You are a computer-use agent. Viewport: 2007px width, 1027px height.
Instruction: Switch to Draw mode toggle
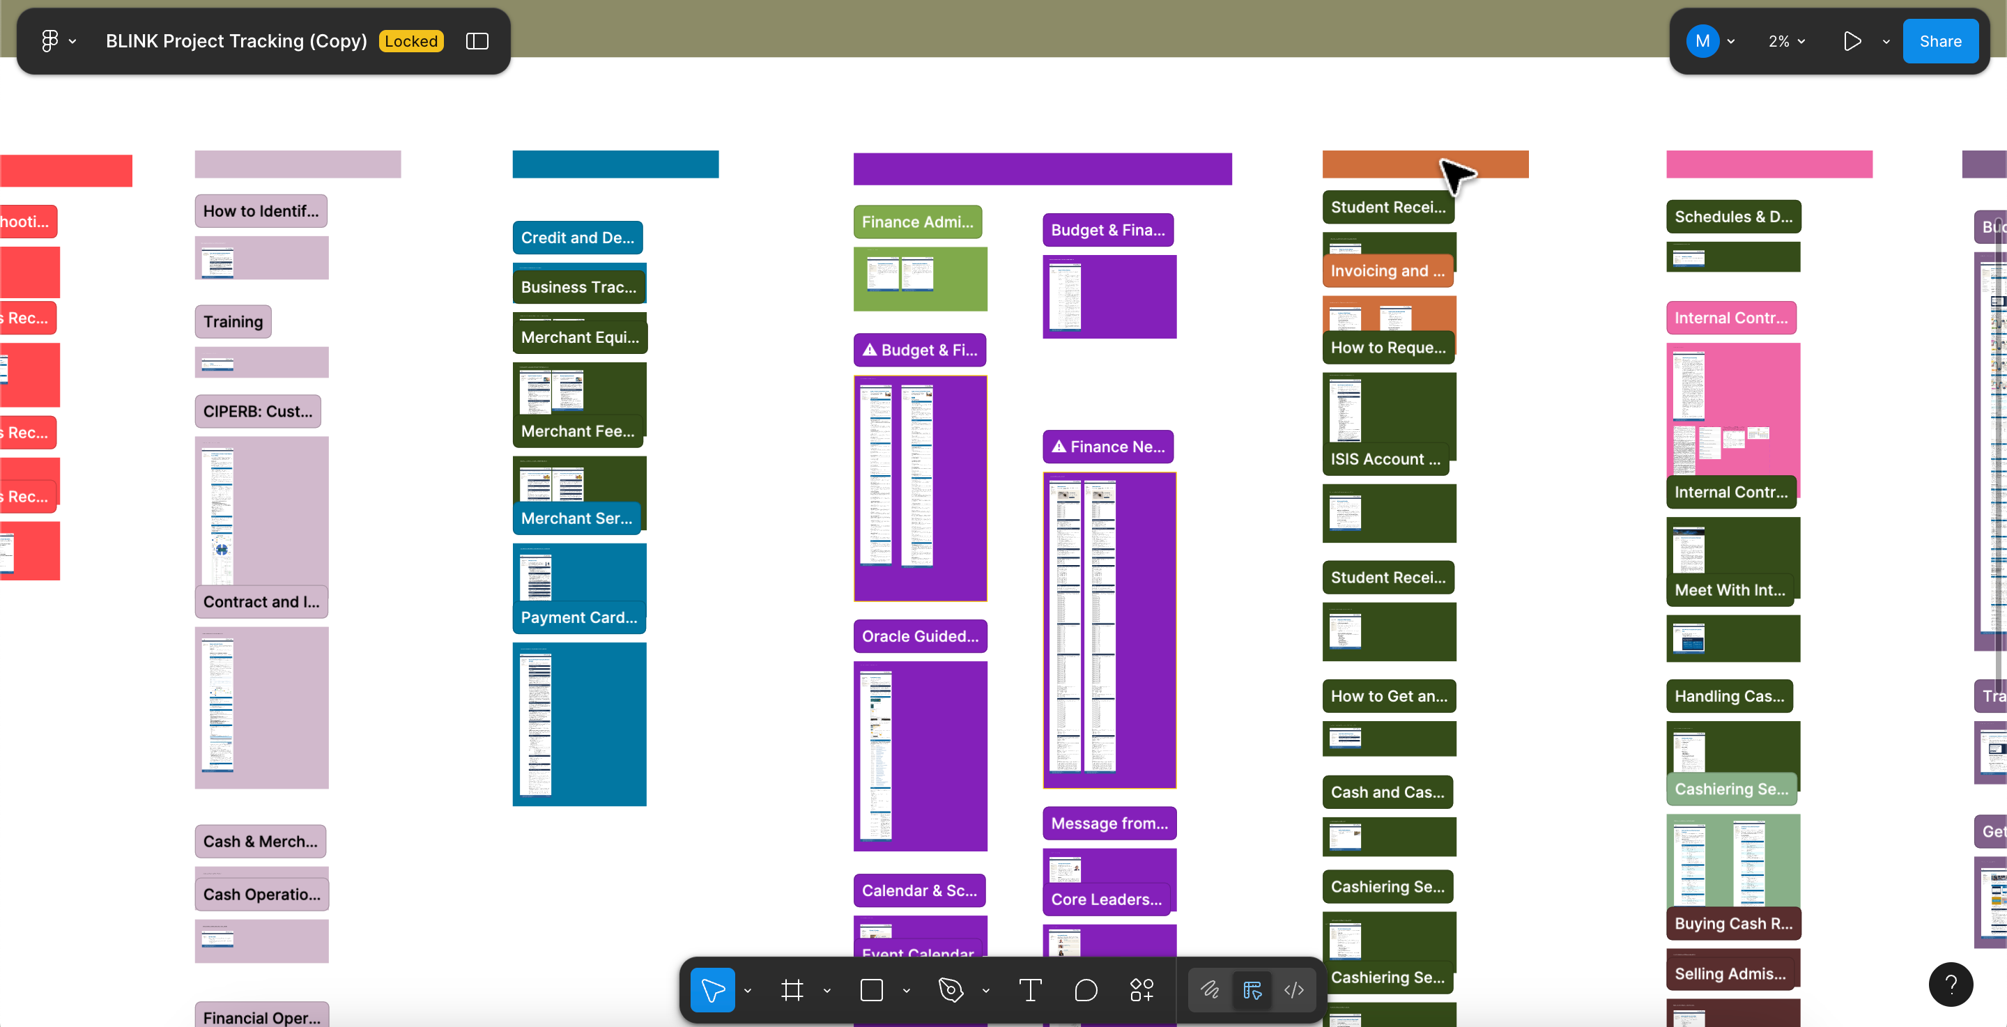(x=1210, y=989)
